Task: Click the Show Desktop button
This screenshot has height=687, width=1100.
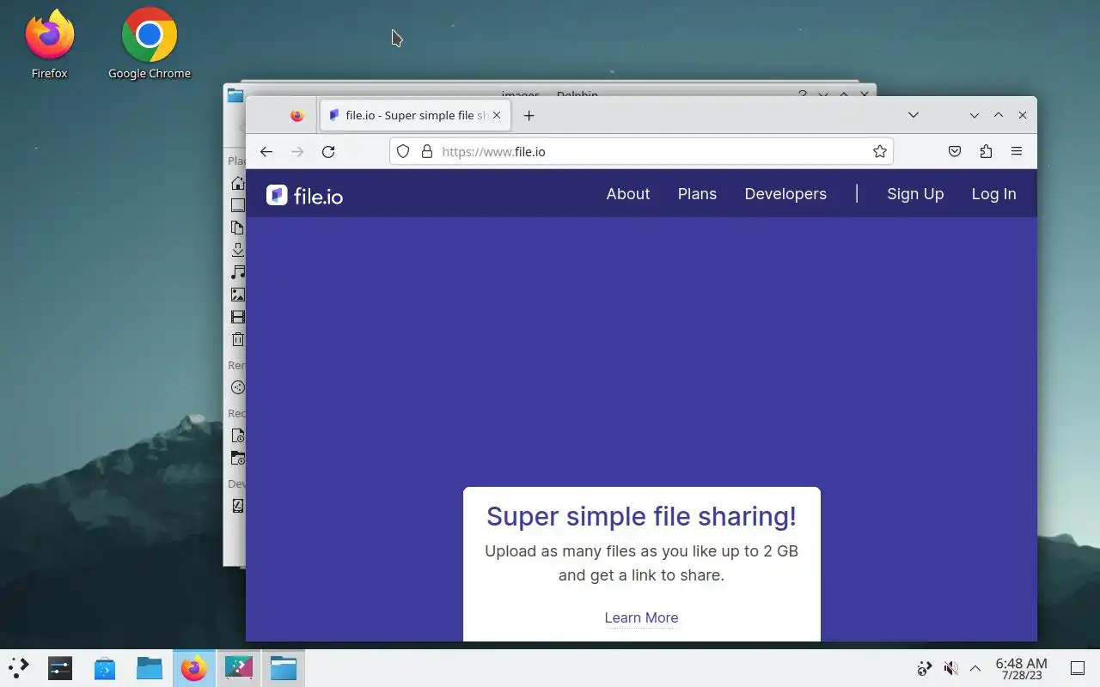Action: click(1078, 668)
